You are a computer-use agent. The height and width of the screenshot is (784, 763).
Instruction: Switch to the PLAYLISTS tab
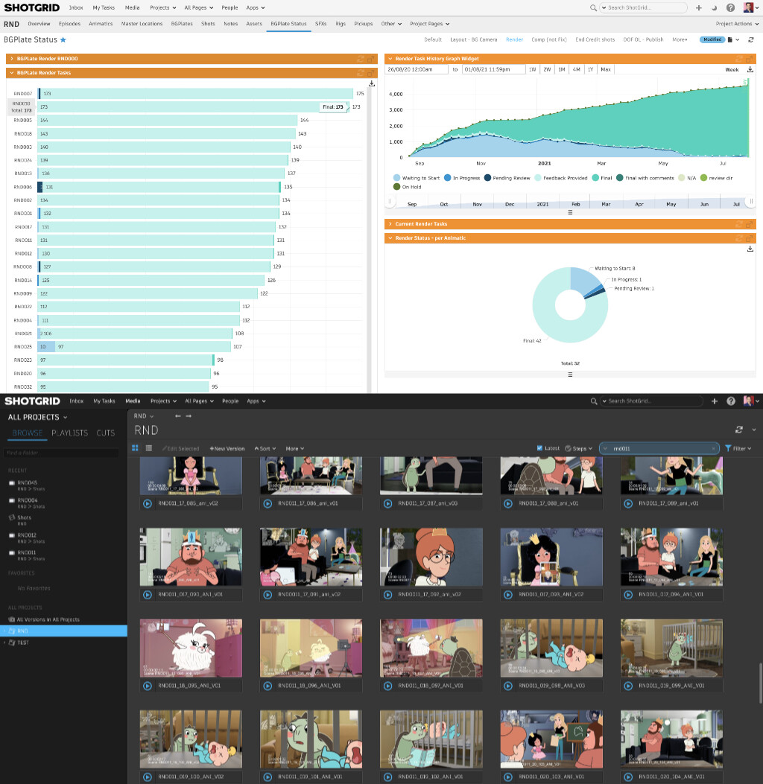pyautogui.click(x=69, y=433)
